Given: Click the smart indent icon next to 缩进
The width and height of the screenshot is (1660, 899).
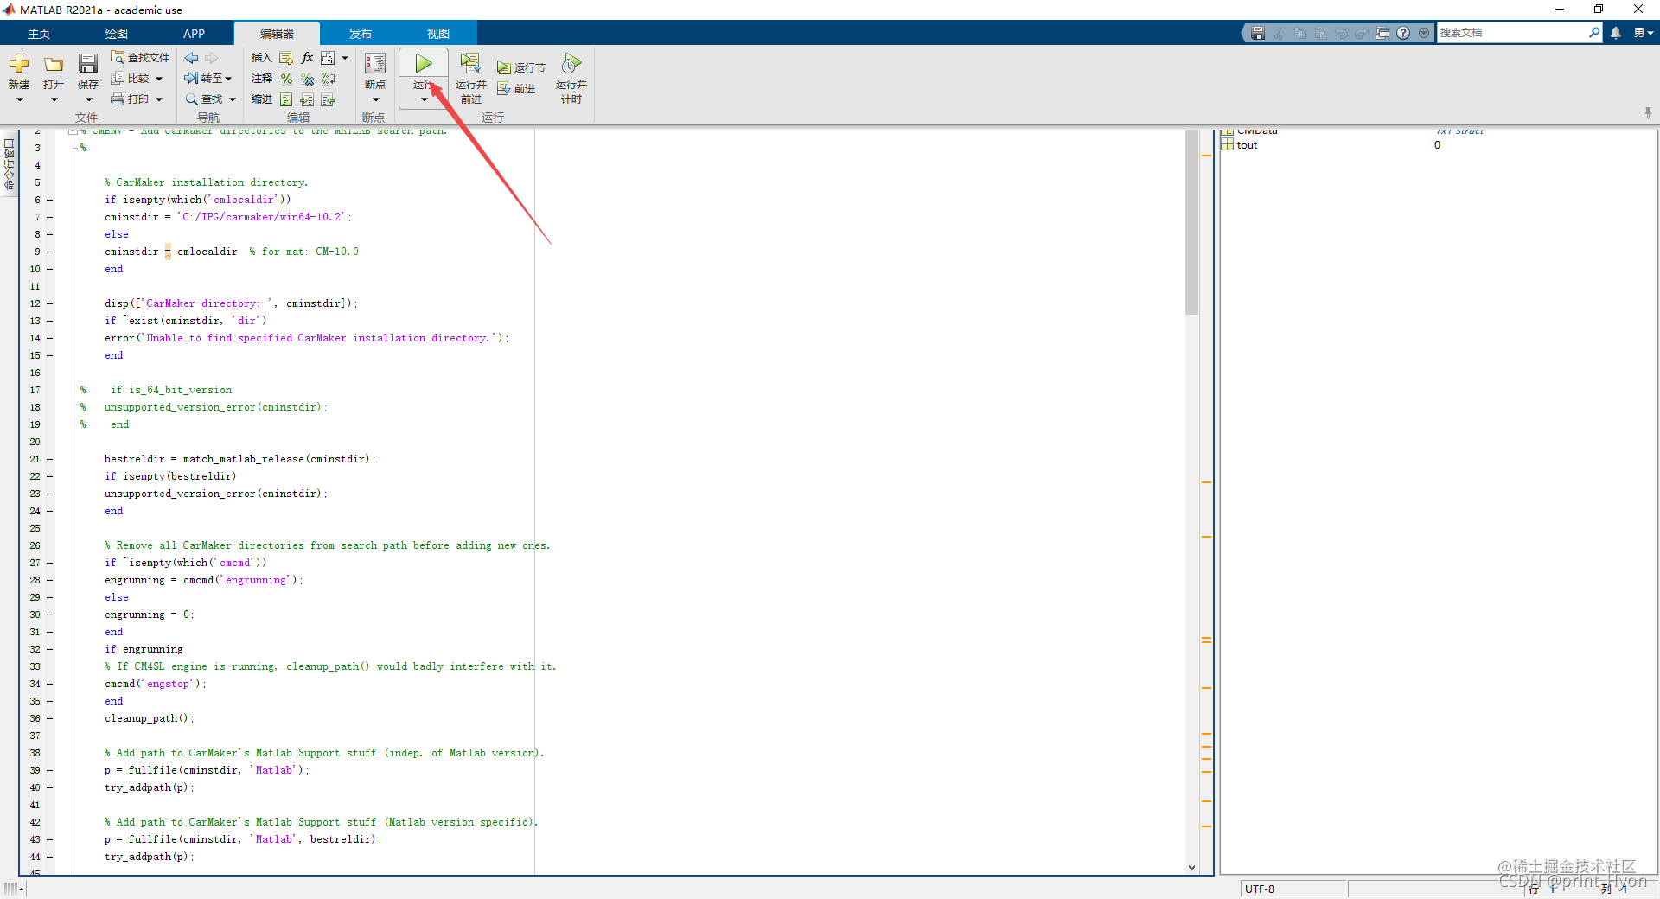Looking at the screenshot, I should coord(286,100).
